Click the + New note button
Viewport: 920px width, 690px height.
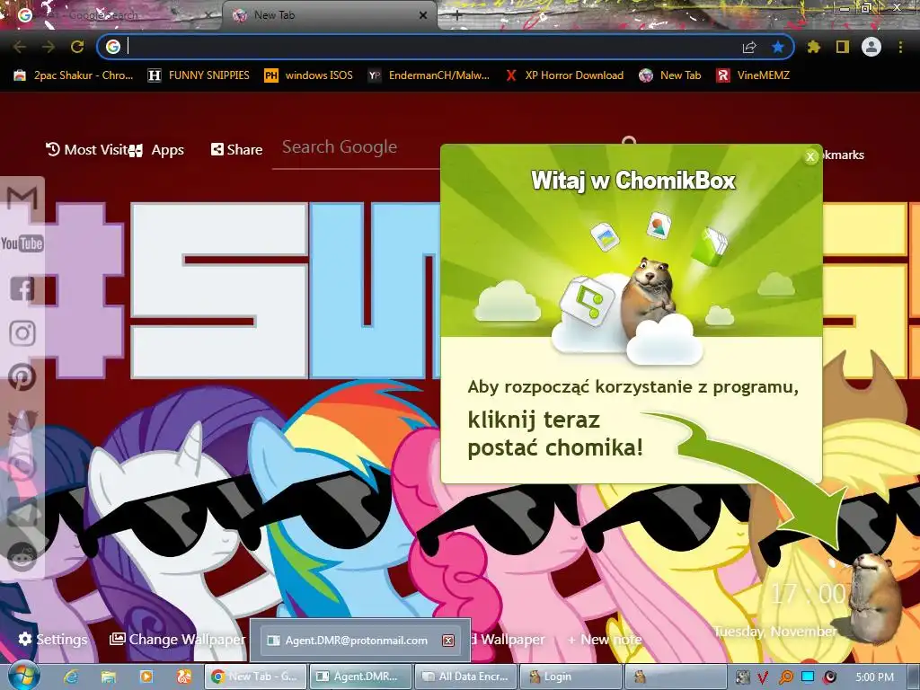pyautogui.click(x=605, y=640)
